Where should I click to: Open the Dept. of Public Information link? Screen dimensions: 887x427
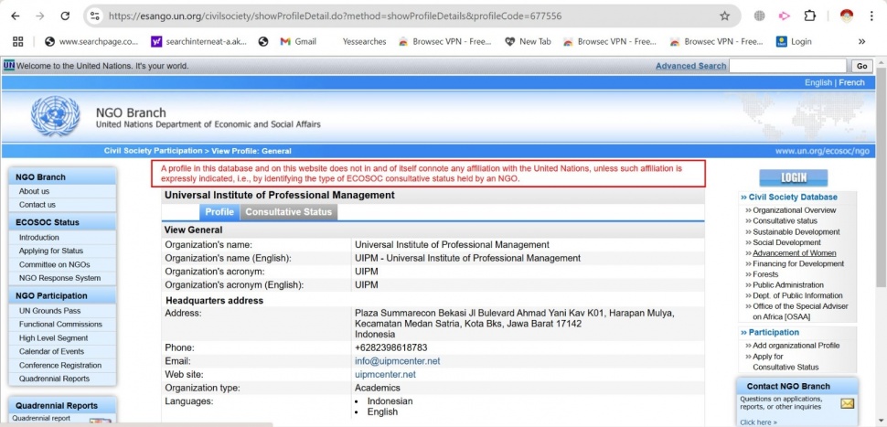click(797, 295)
